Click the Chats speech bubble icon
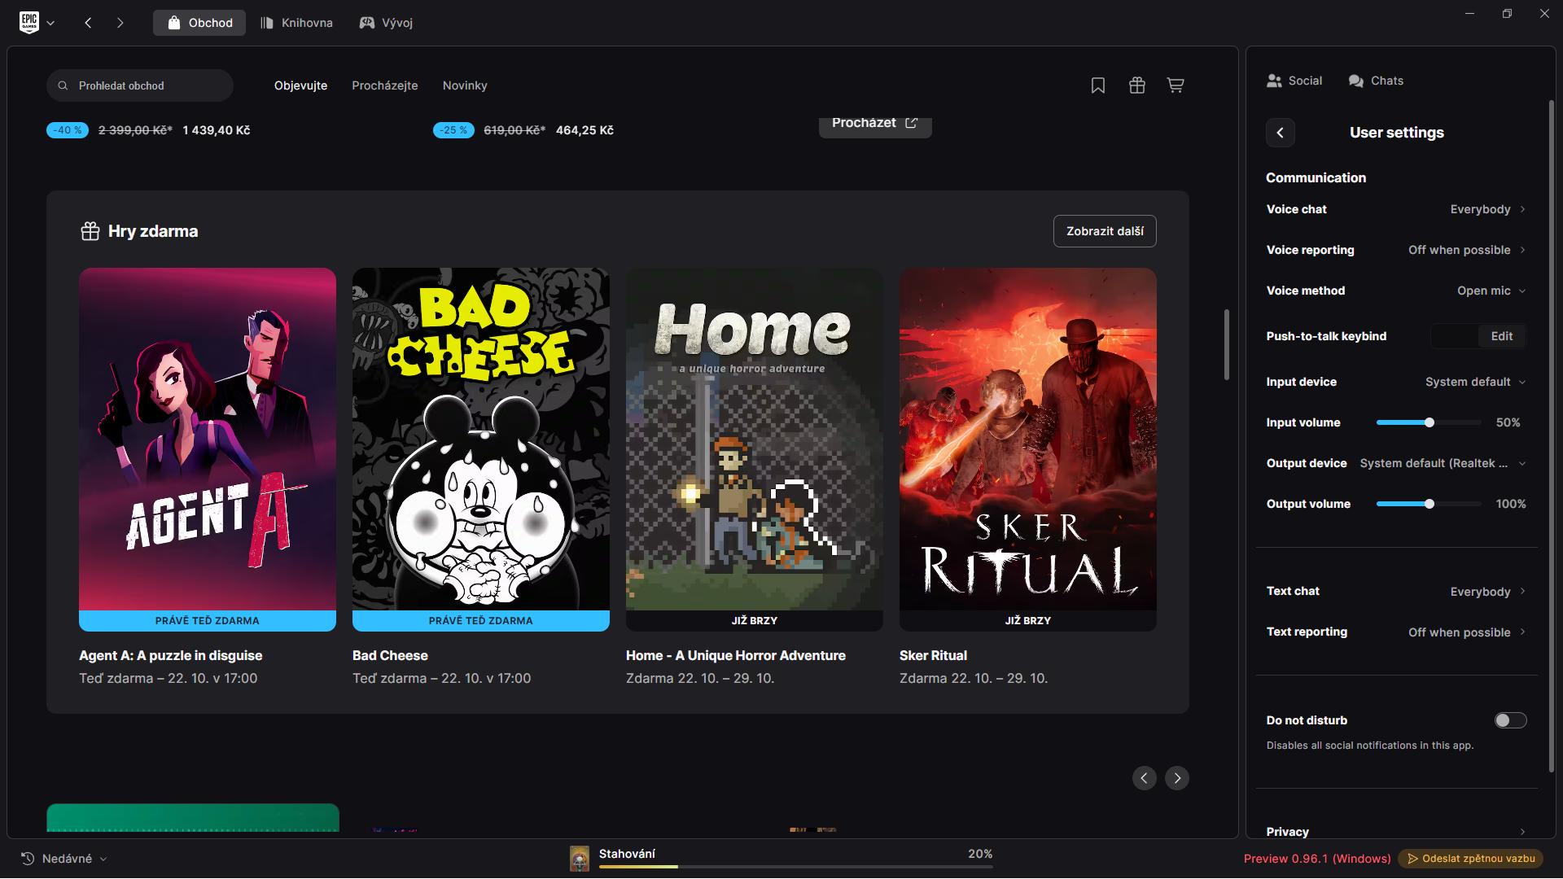Screen dimensions: 1563x879 coord(1356,81)
